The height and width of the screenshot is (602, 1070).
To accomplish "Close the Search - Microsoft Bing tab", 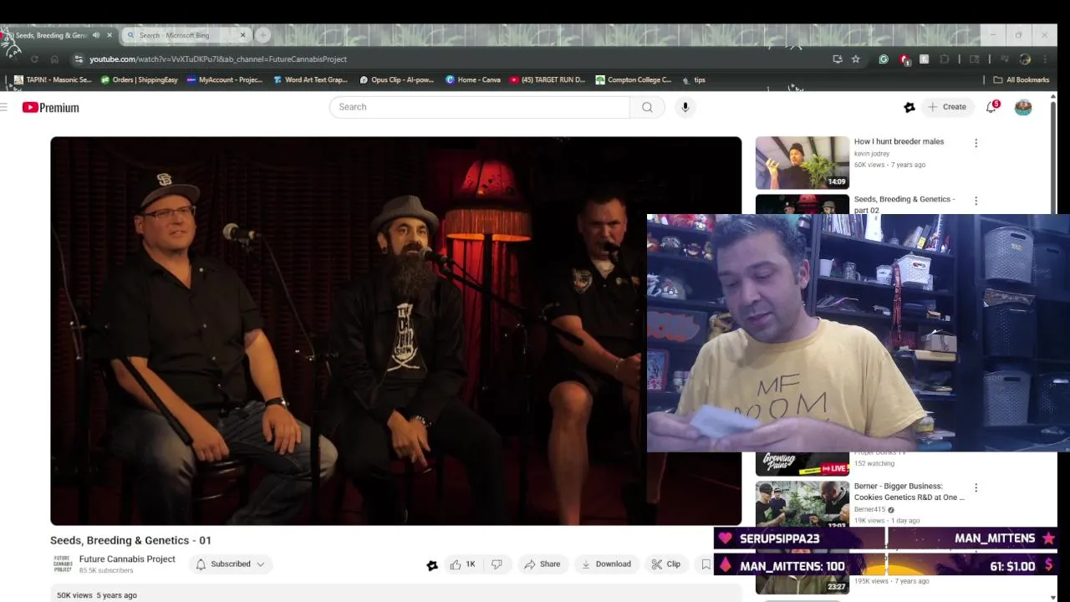I will (243, 35).
